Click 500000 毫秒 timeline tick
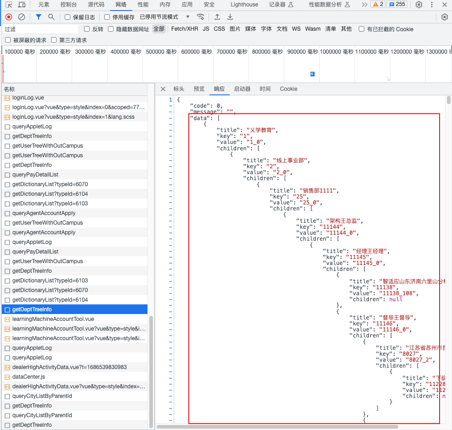452x430 pixels. pos(161,52)
